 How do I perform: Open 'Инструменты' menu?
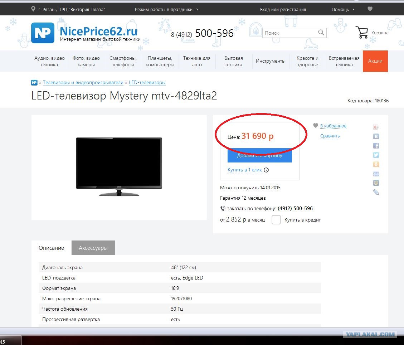tap(271, 61)
